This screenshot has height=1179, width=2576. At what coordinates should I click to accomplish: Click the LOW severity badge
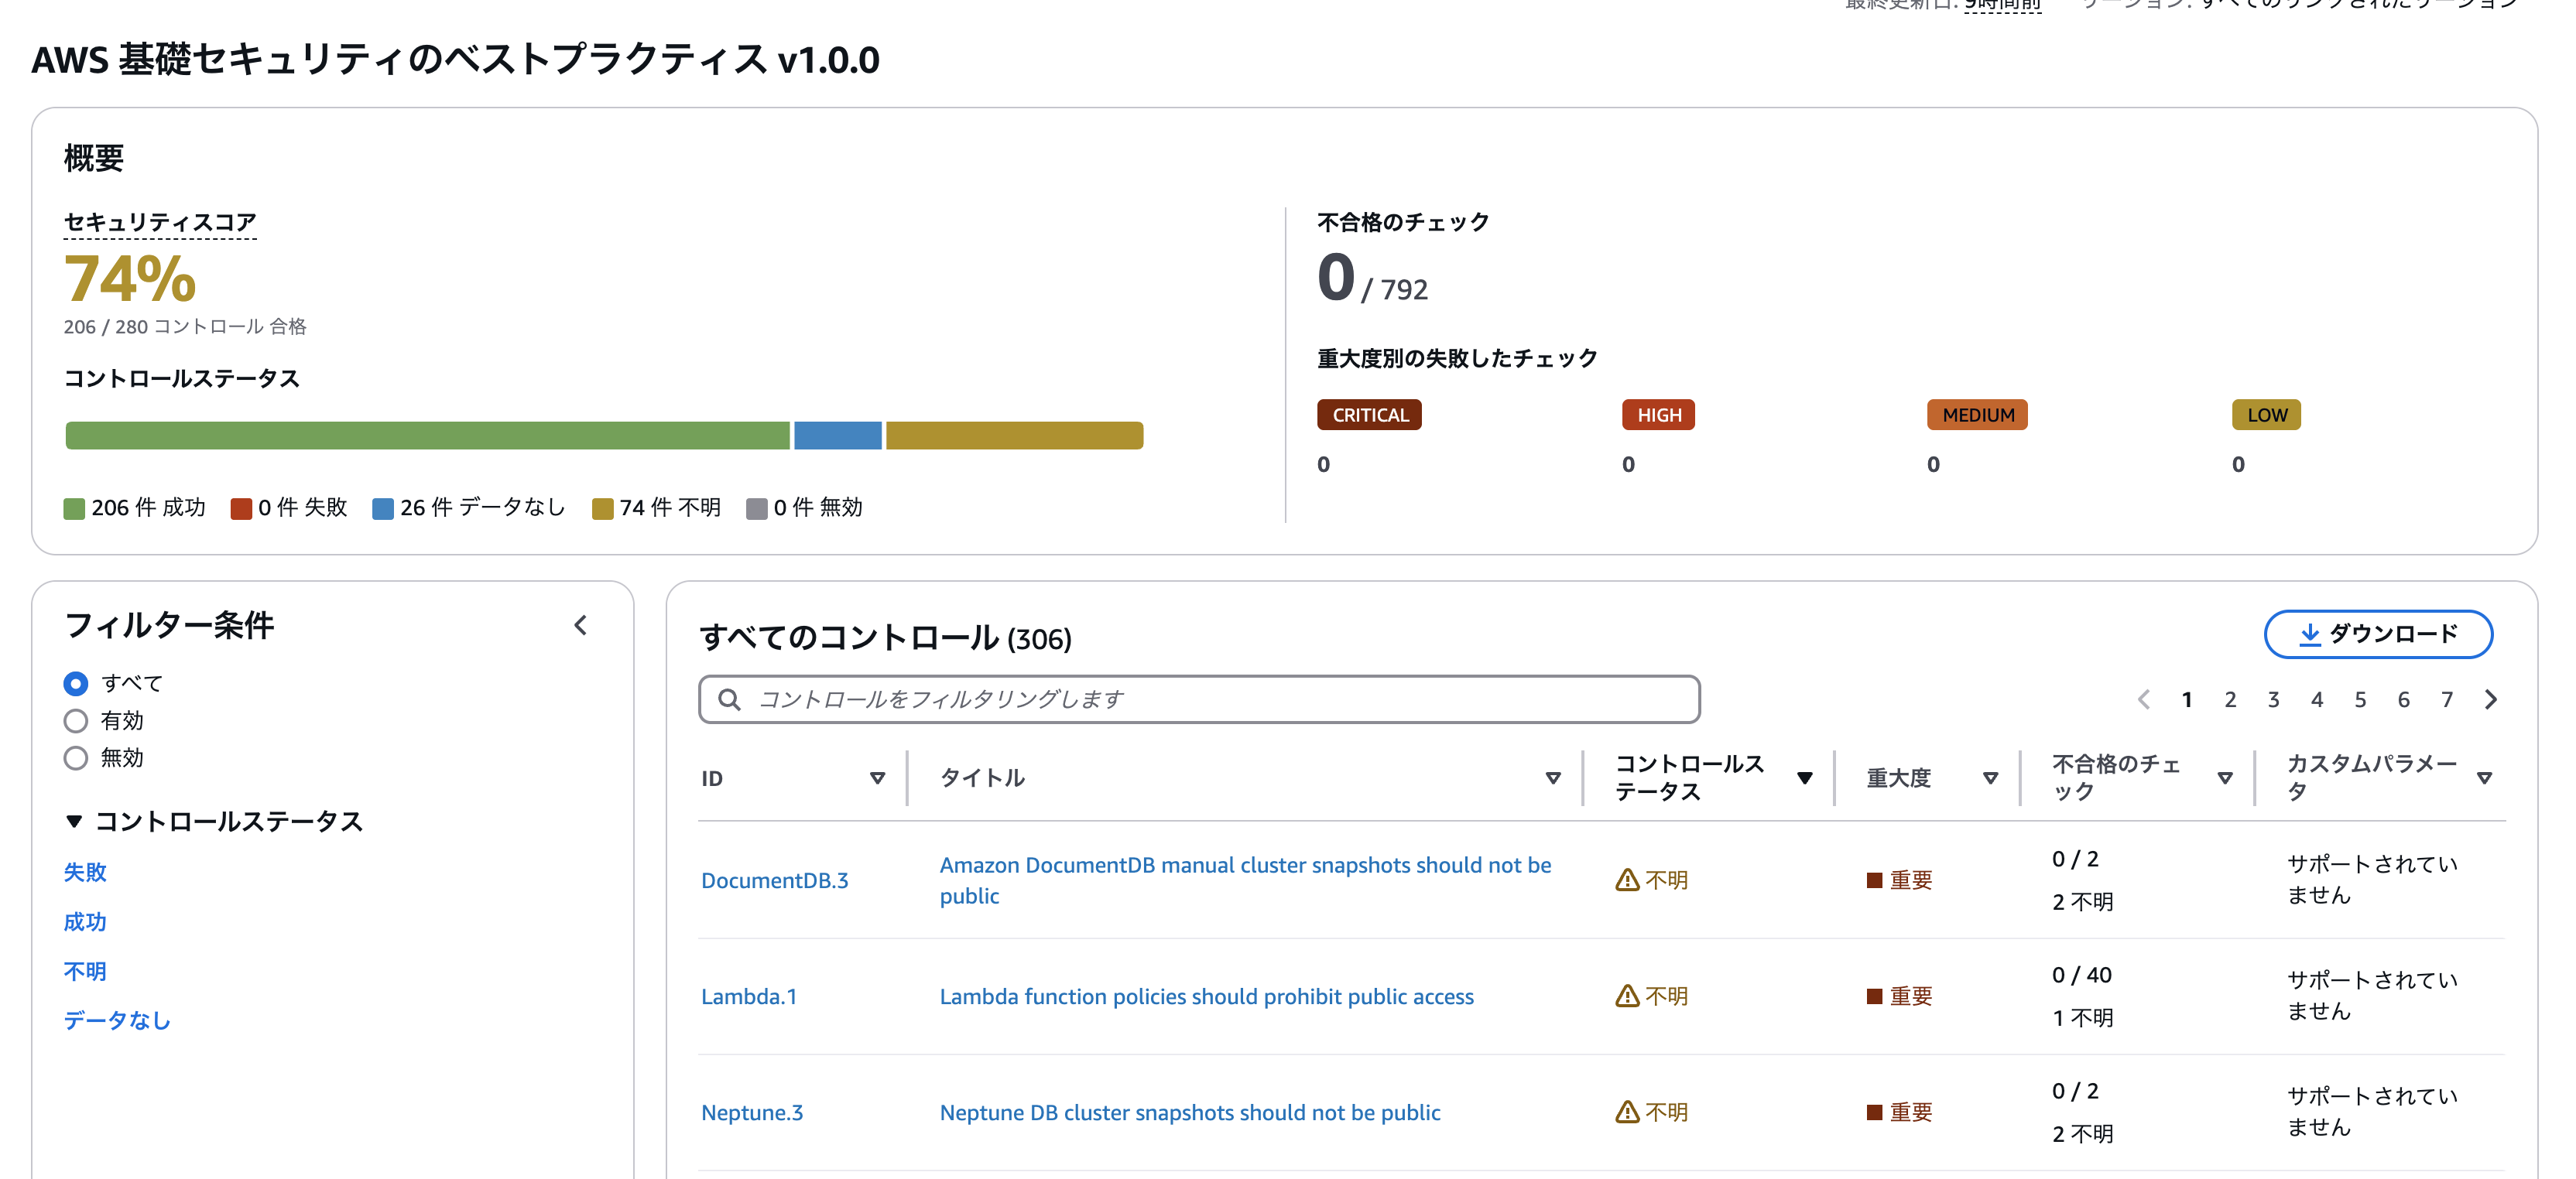pyautogui.click(x=2267, y=415)
